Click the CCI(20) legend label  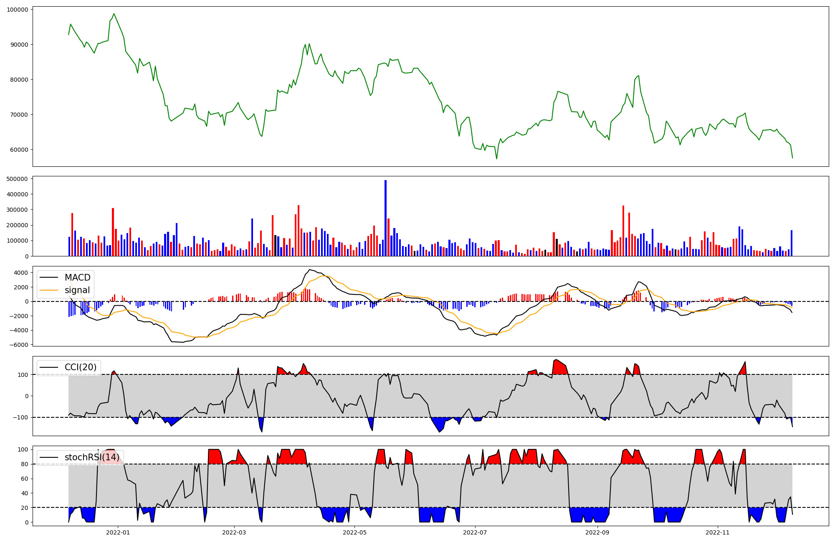[x=81, y=367]
